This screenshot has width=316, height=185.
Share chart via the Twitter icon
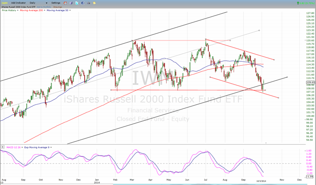coord(77,3)
